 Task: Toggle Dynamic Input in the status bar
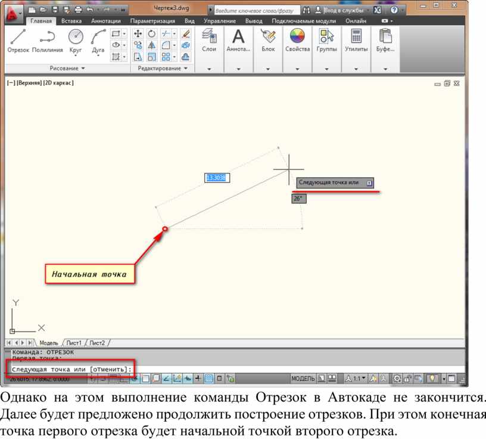[x=188, y=379]
